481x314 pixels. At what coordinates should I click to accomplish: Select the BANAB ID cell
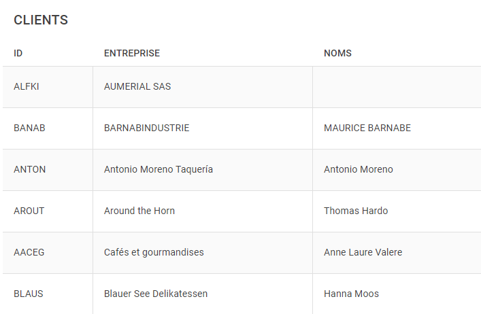(x=29, y=128)
